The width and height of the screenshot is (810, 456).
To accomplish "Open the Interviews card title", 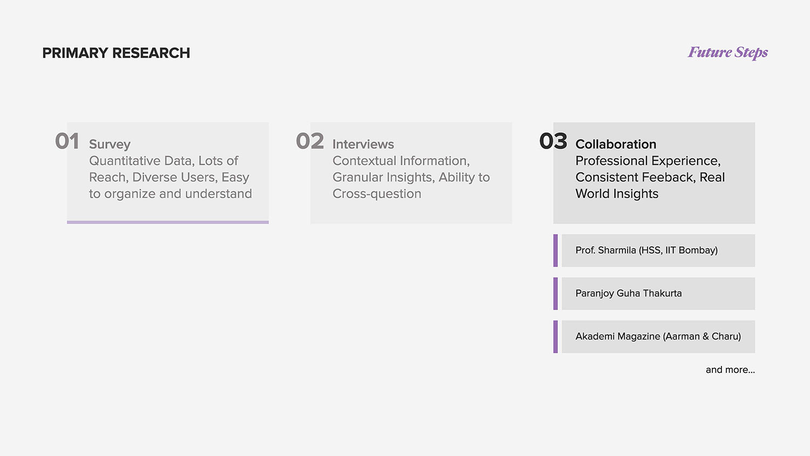I will coord(363,144).
